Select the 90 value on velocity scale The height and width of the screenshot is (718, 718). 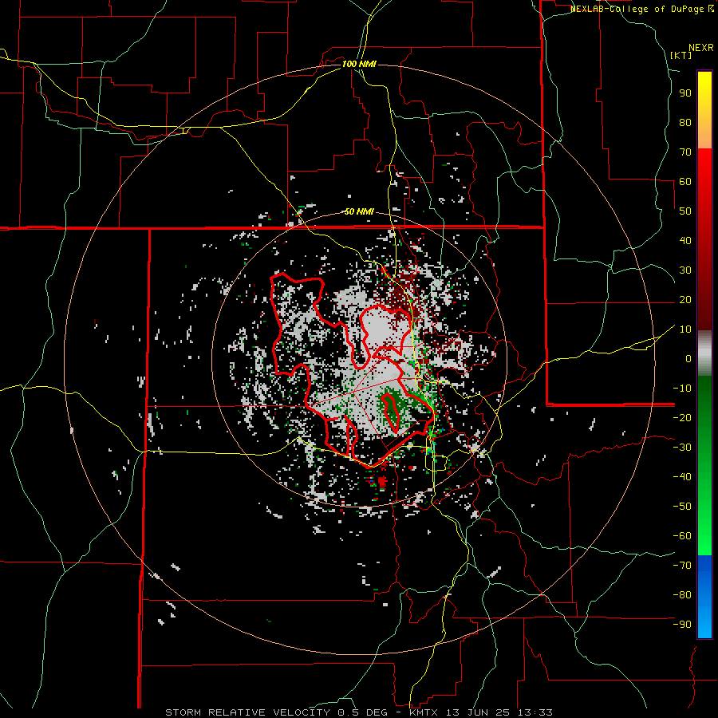[x=685, y=93]
